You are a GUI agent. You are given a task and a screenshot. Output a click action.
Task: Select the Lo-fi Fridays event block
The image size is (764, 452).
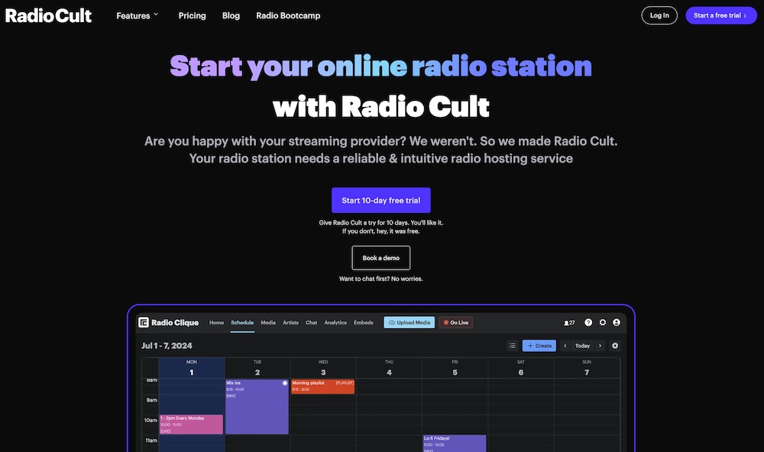click(x=454, y=444)
